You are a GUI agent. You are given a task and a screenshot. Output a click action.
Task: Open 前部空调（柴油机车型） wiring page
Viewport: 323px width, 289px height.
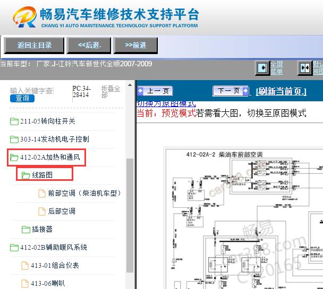point(84,193)
